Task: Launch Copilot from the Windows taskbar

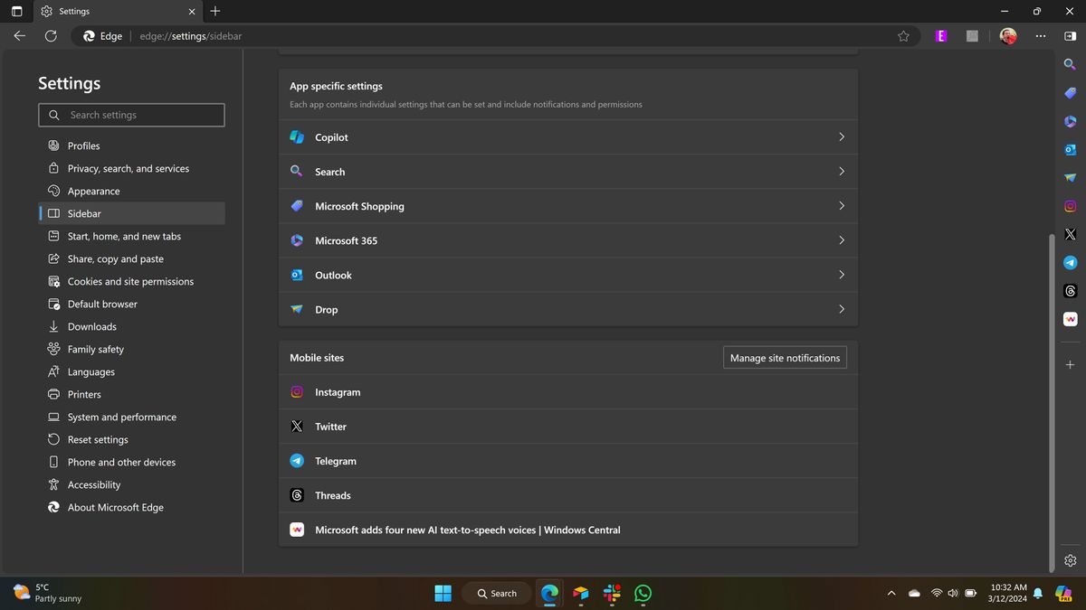Action: [x=580, y=594]
